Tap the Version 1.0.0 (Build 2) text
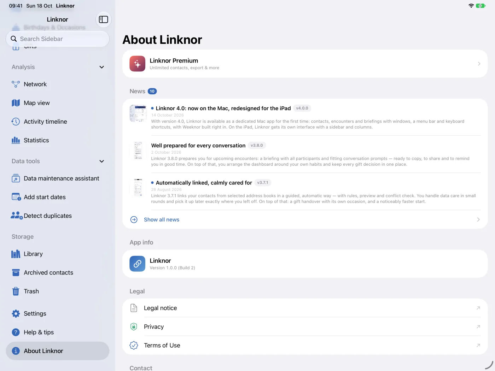 172,268
